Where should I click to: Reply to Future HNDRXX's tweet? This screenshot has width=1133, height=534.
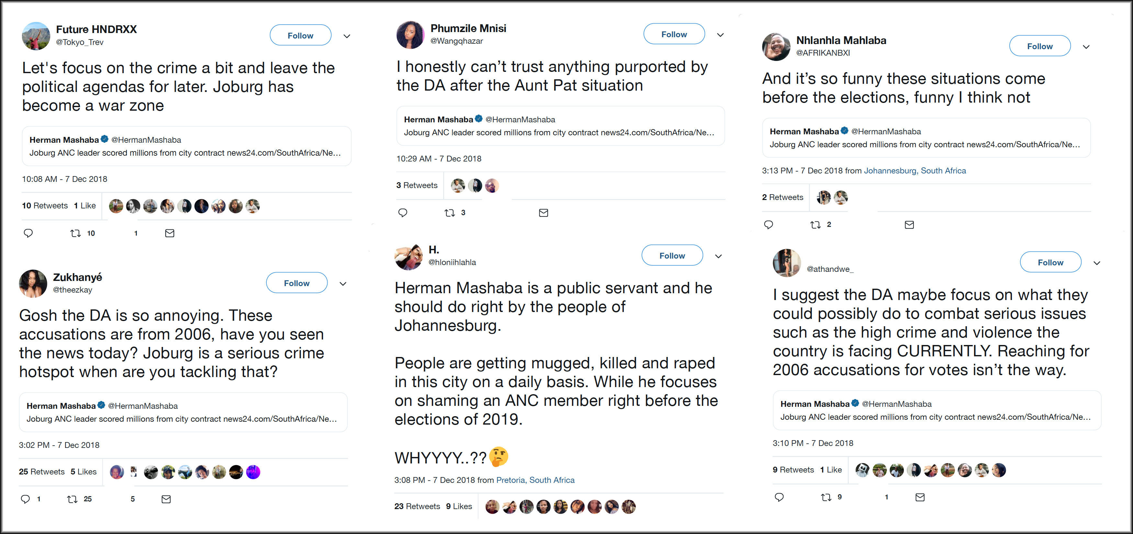(28, 233)
